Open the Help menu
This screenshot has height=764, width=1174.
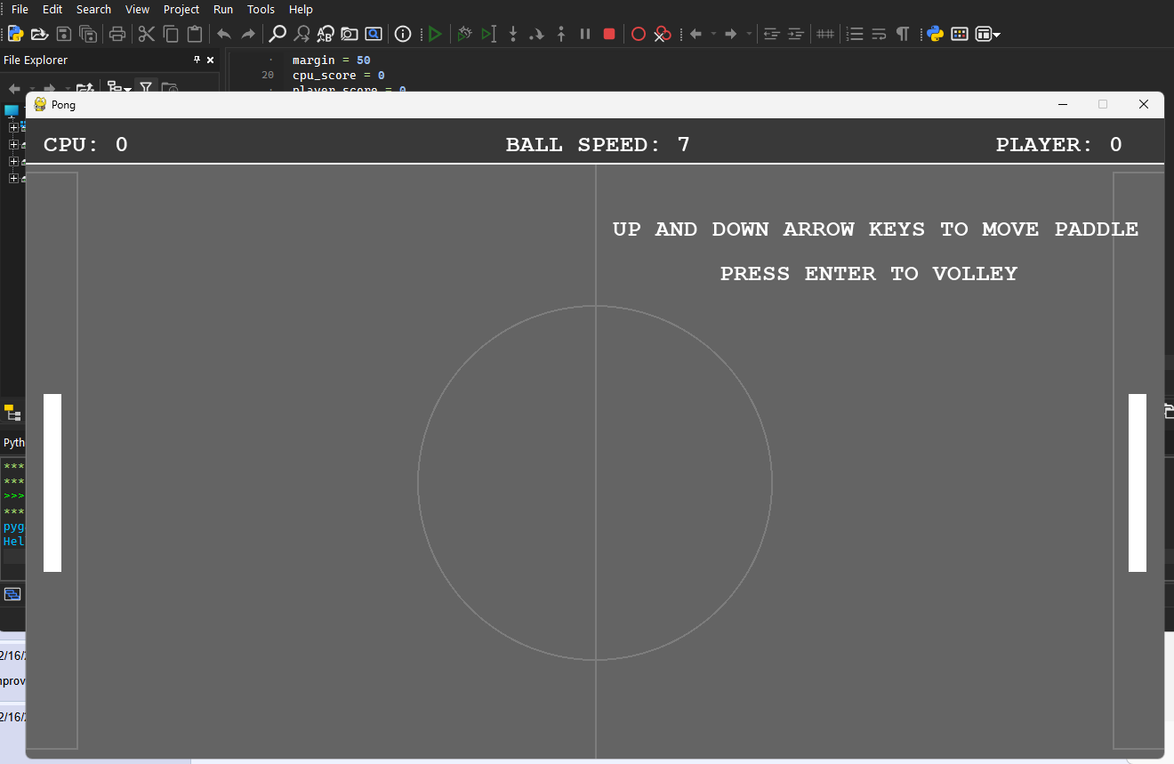click(x=302, y=9)
